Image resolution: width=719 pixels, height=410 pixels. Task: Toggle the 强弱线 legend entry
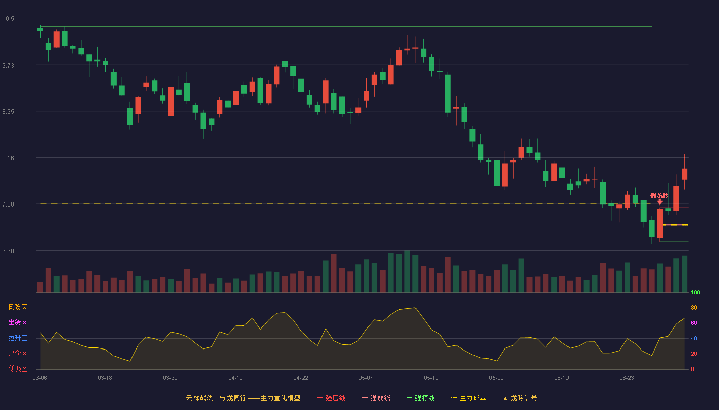click(x=376, y=398)
